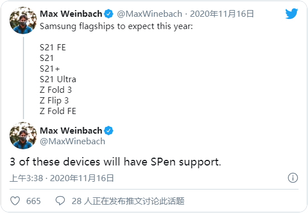Click the thread connector line between avatars
The height and width of the screenshot is (213, 308).
23,78
